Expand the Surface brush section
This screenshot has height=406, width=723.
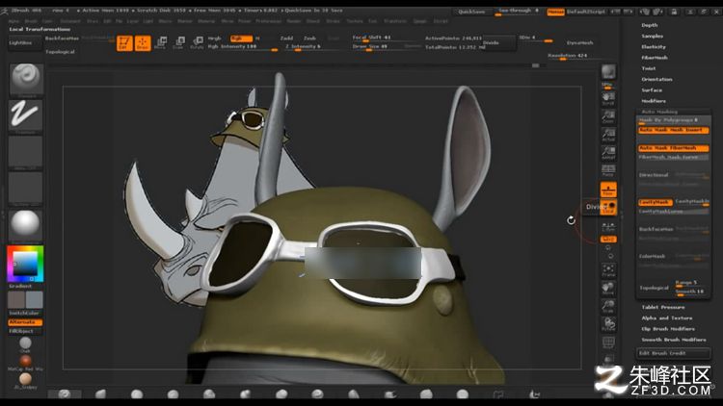652,90
